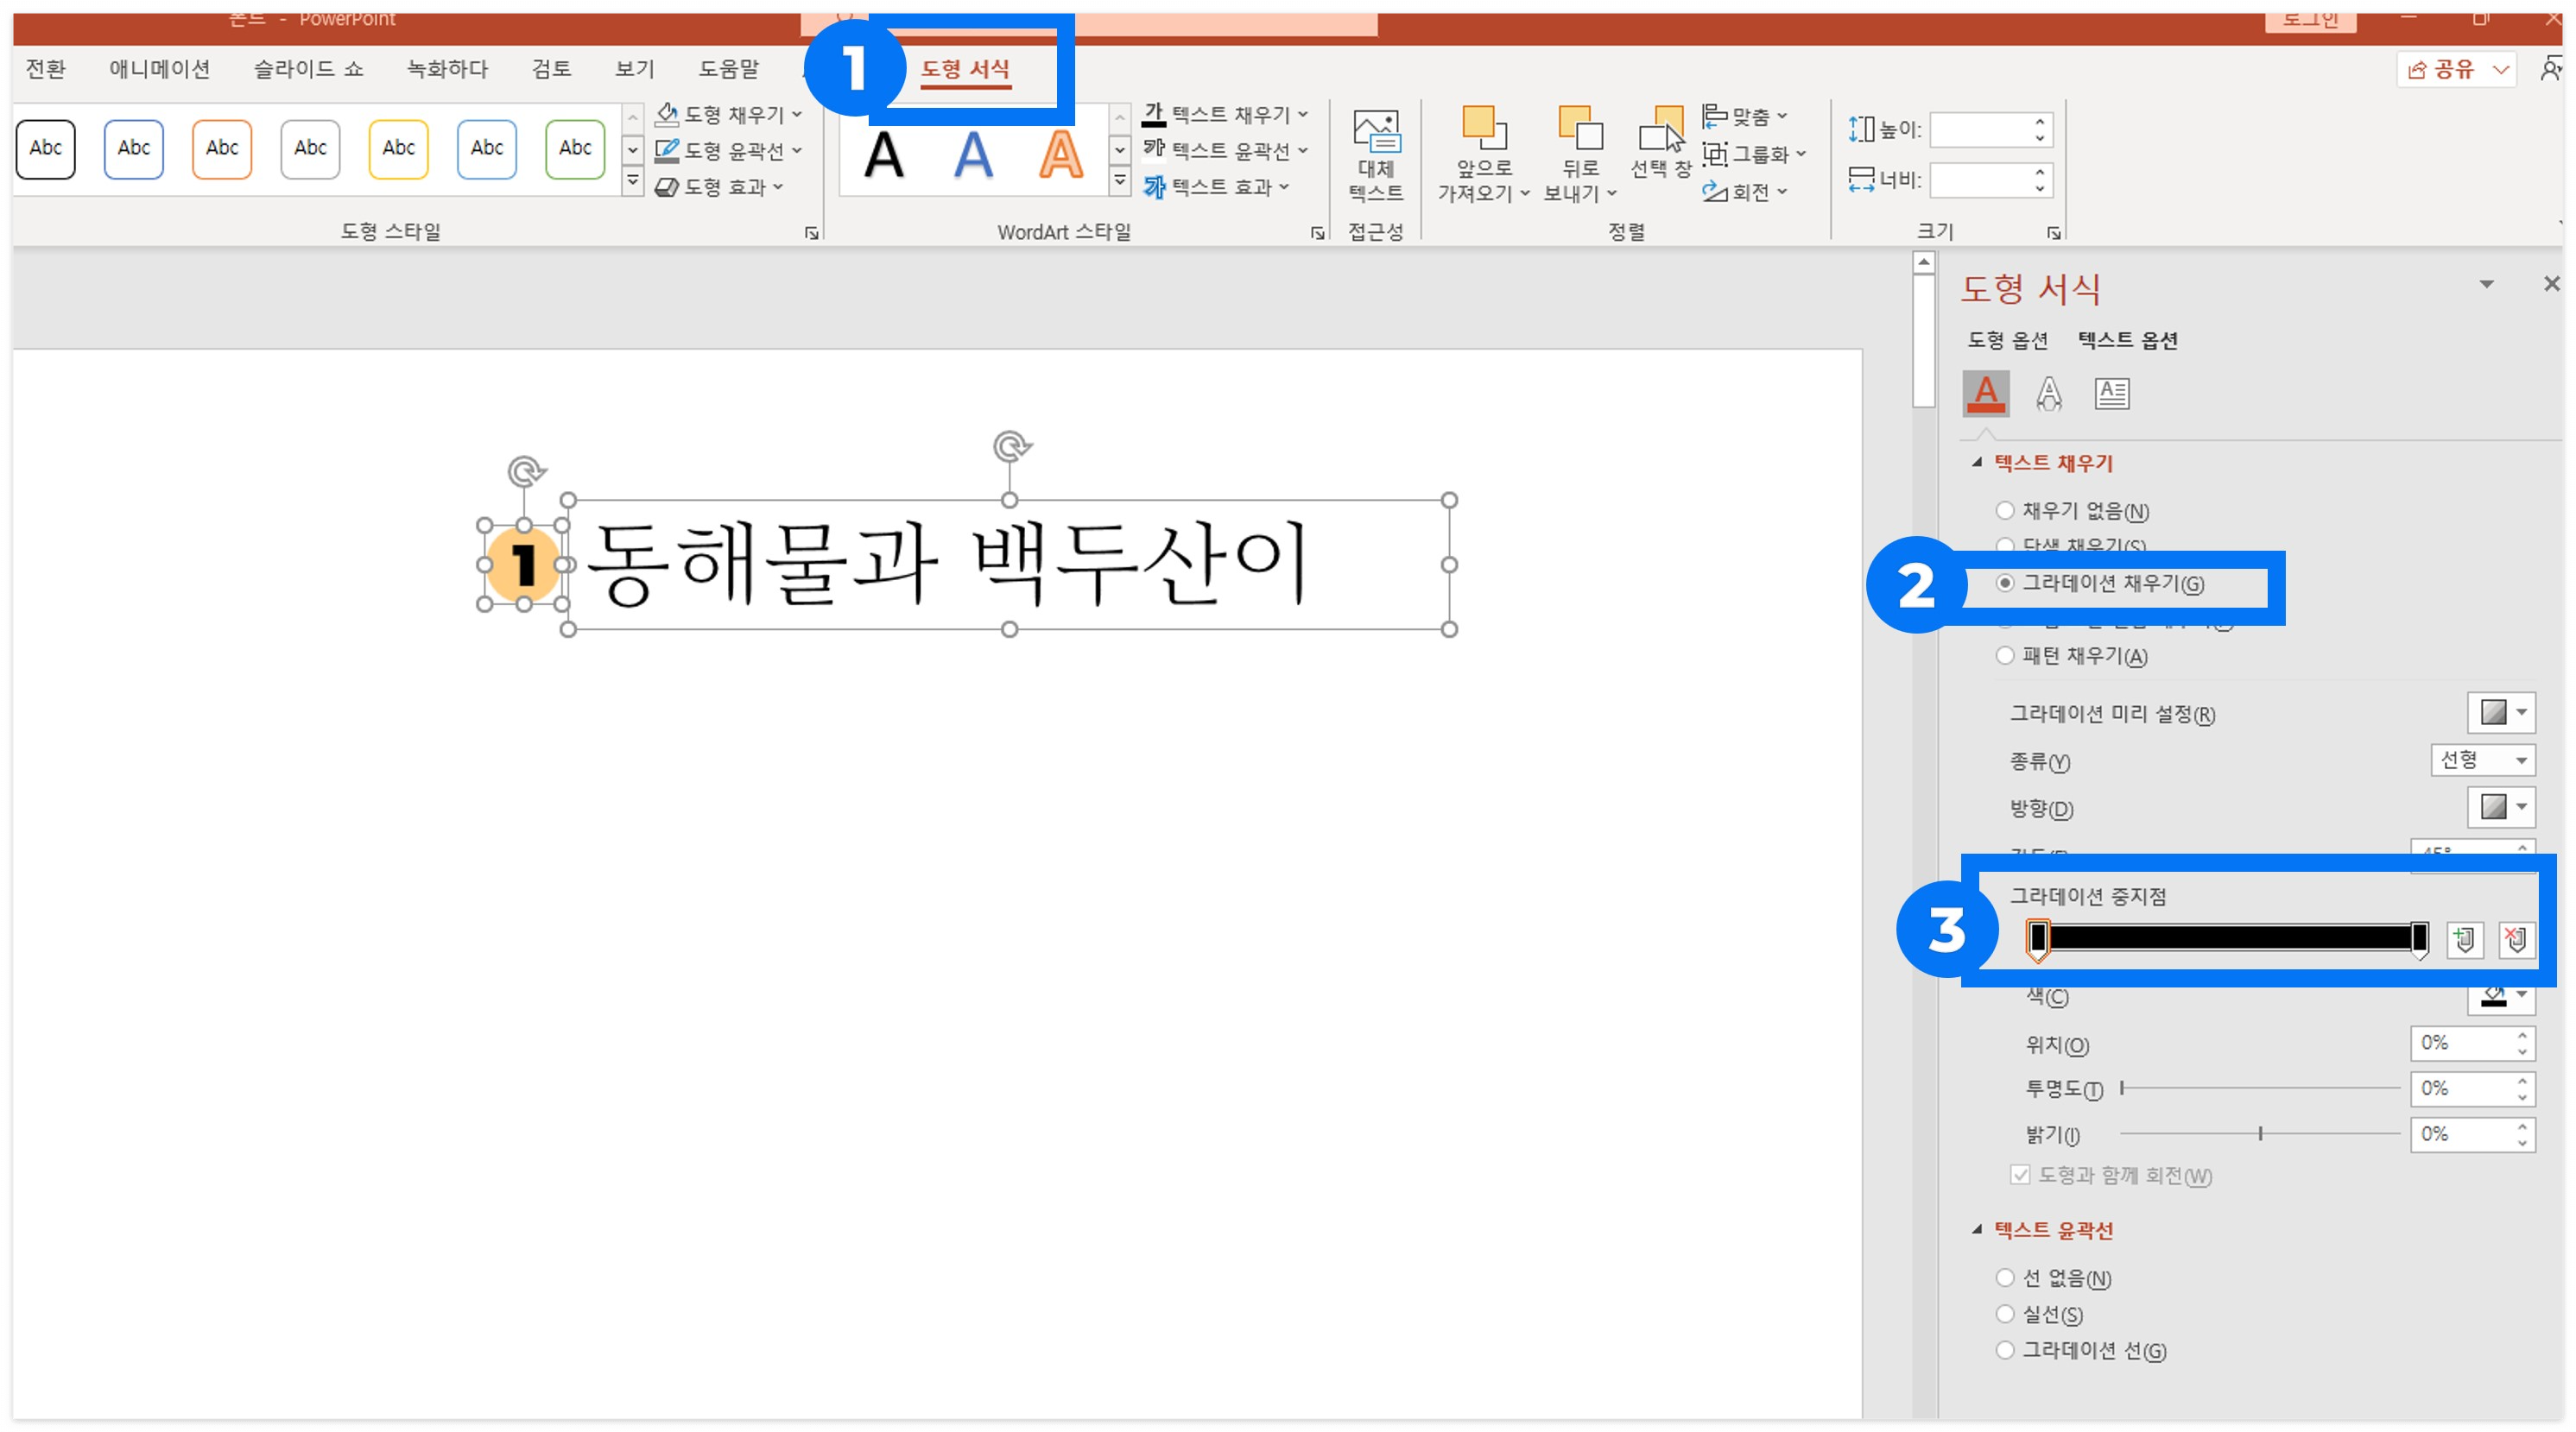
Task: Remove the selected gradient stop
Action: [2518, 939]
